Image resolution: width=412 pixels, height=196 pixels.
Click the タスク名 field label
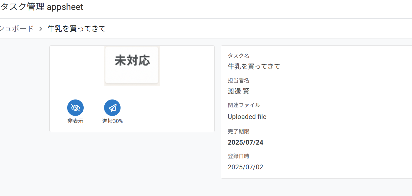click(x=238, y=56)
